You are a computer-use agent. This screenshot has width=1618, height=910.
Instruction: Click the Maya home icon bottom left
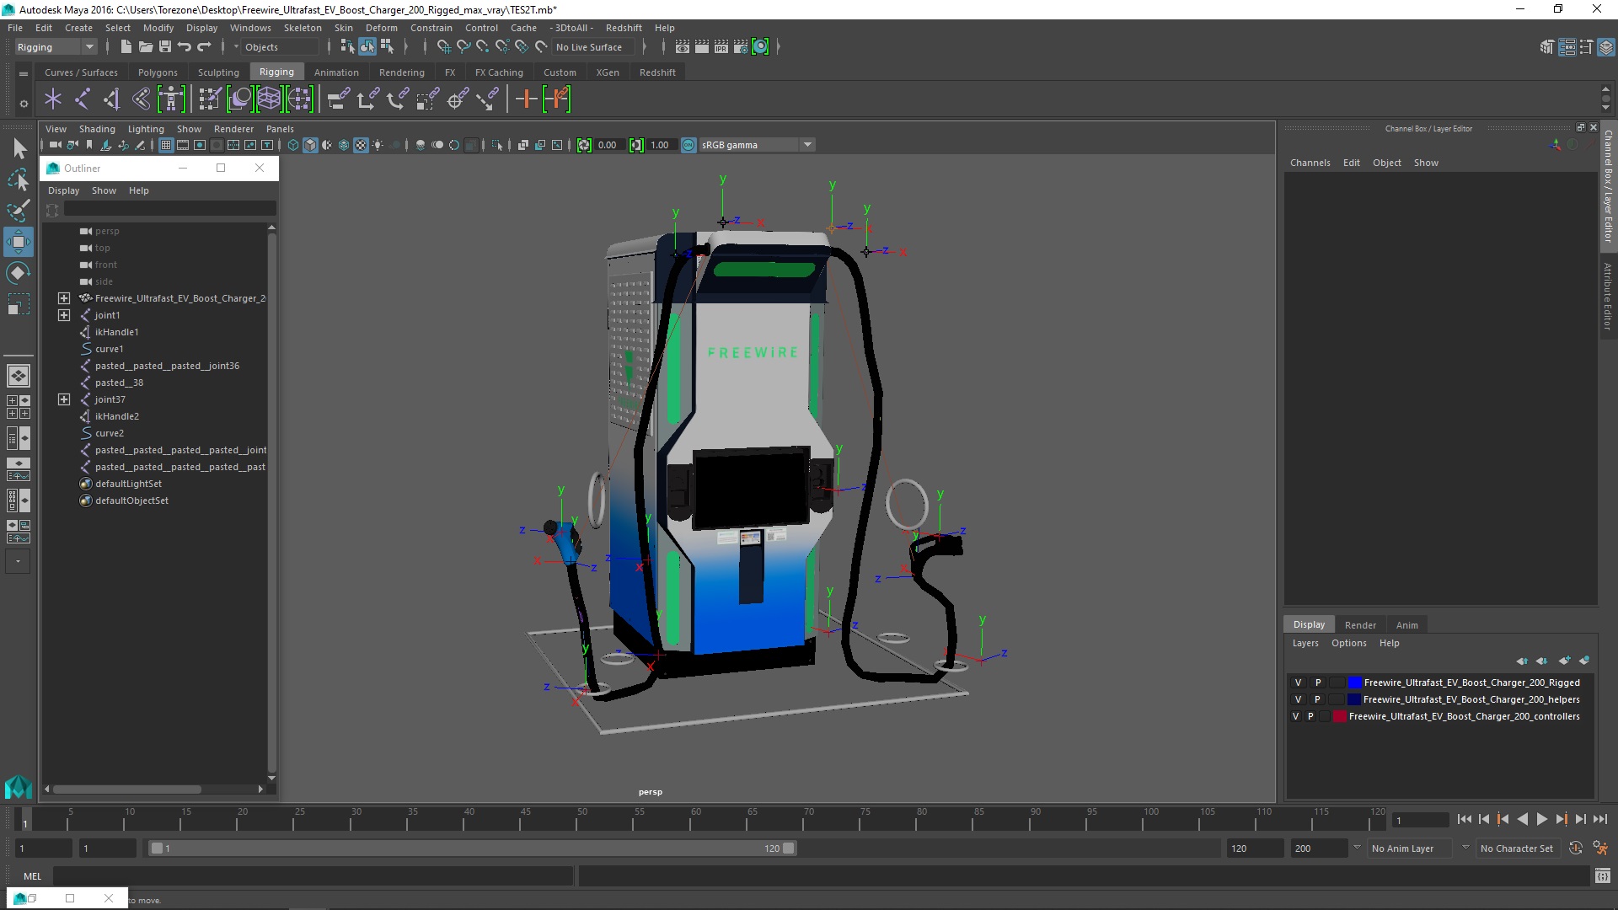point(19,787)
